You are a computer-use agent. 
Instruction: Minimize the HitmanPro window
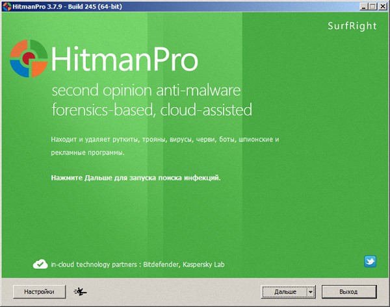pos(361,6)
